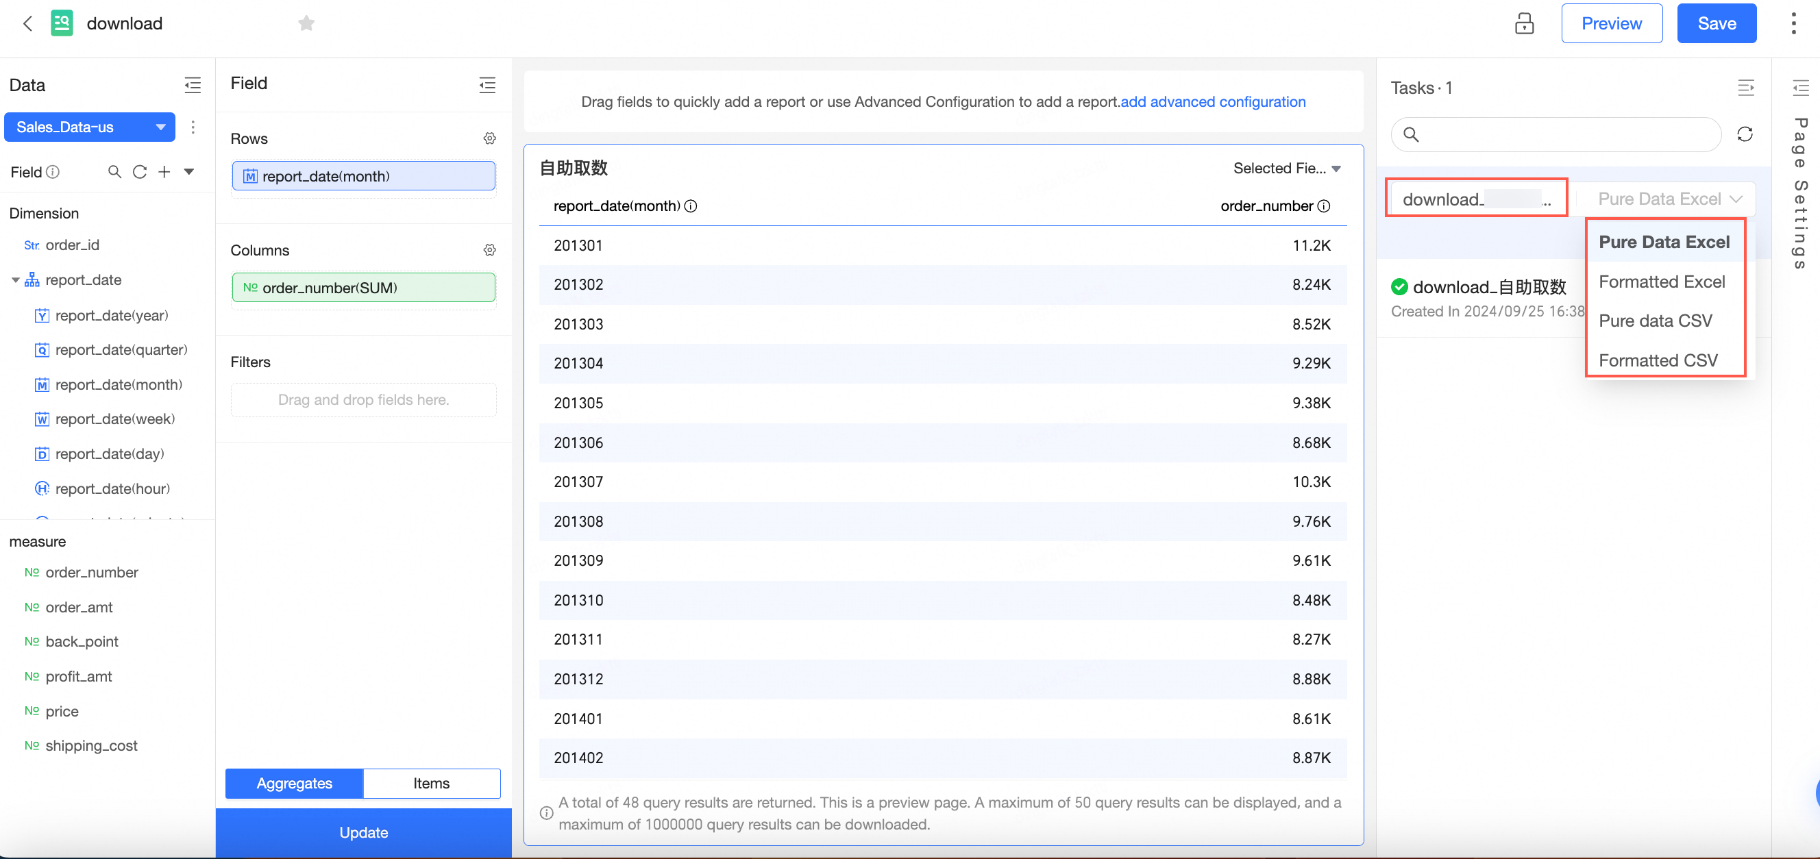Open dataset options next to Sales_Data-us
This screenshot has width=1820, height=859.
tap(193, 127)
